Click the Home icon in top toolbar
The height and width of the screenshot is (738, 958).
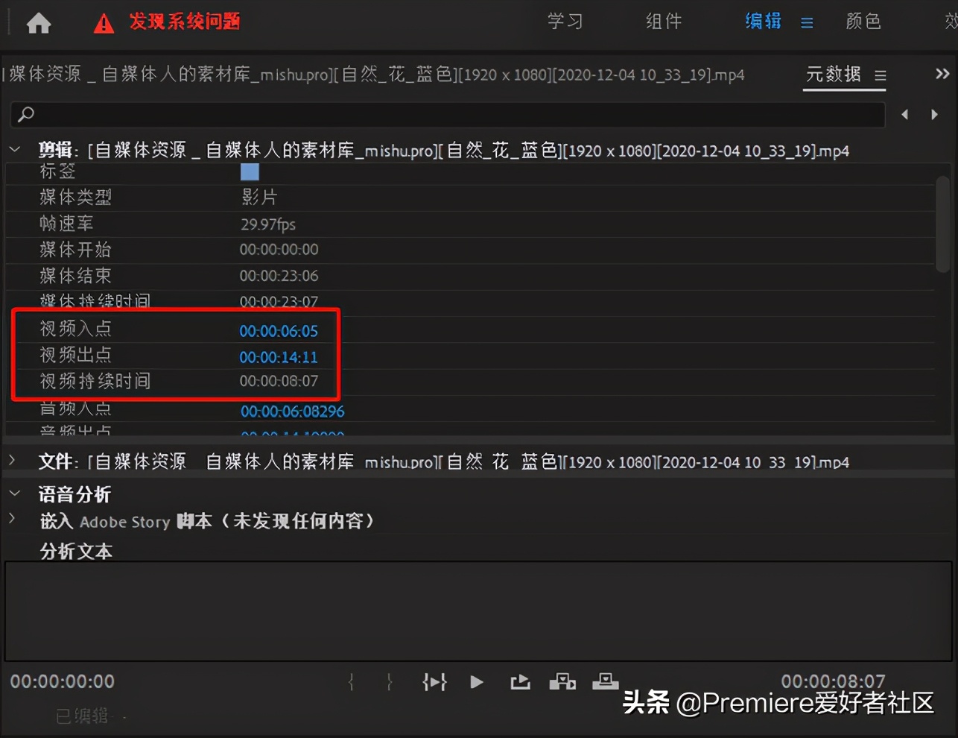[37, 23]
